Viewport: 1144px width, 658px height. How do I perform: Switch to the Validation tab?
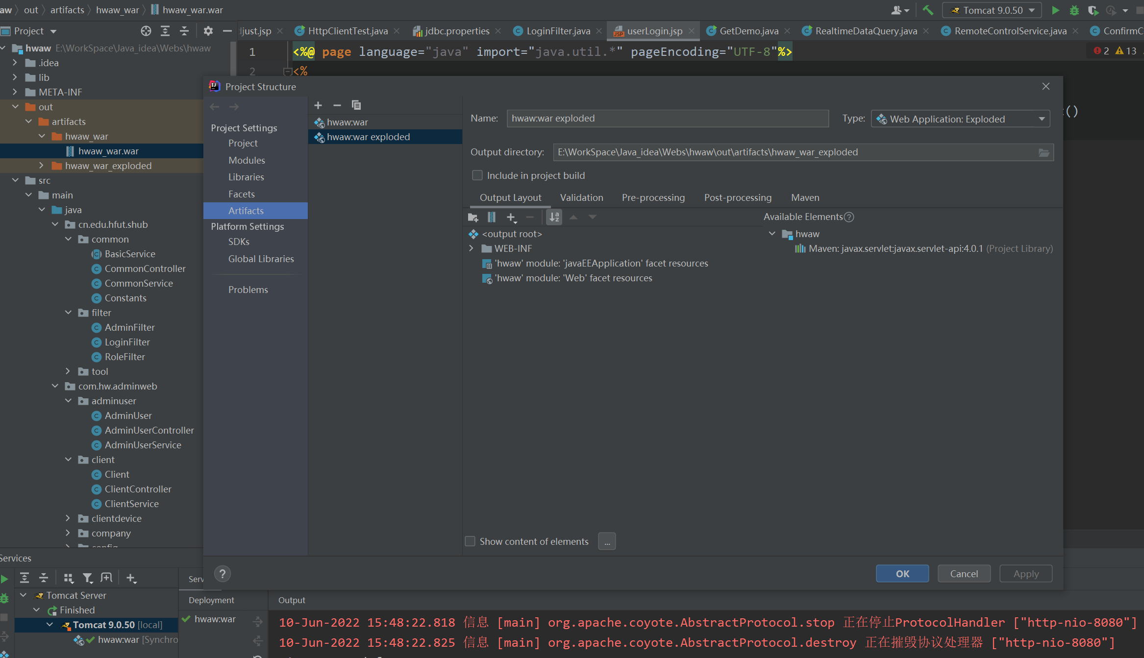pyautogui.click(x=581, y=197)
